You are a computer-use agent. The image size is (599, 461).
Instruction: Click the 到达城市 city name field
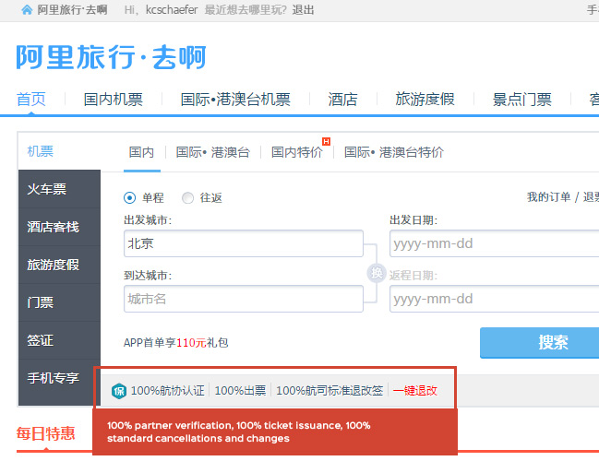244,299
